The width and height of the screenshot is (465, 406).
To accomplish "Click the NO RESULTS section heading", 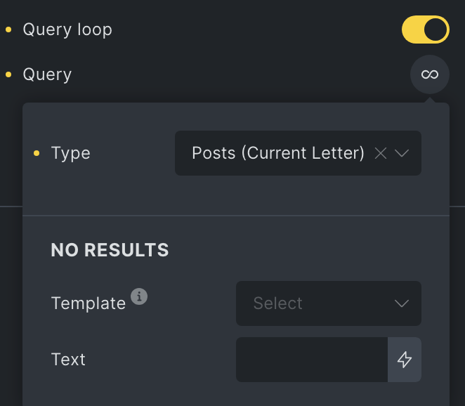I will click(110, 249).
